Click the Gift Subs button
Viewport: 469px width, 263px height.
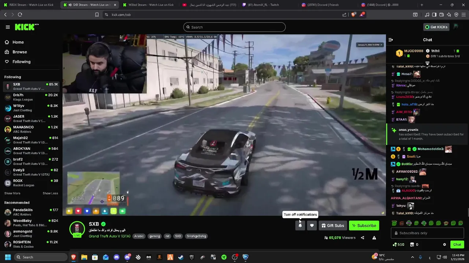click(x=333, y=225)
